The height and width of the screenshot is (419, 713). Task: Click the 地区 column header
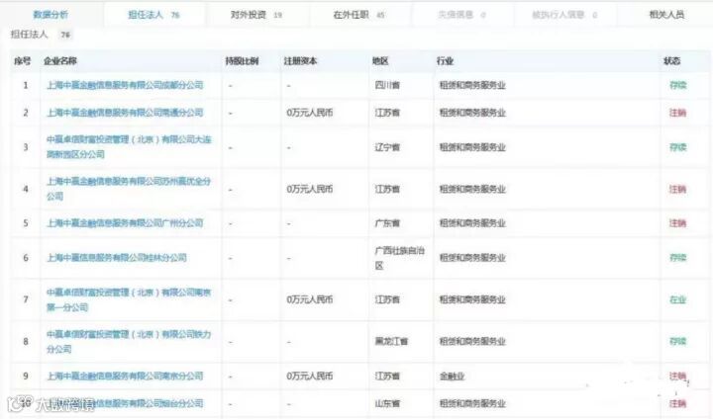click(x=380, y=61)
